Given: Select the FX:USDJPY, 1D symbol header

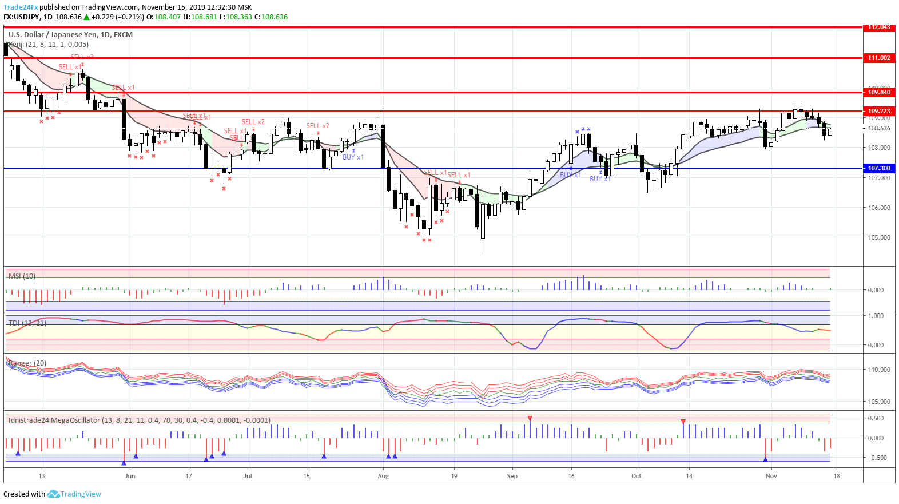Looking at the screenshot, I should coord(28,17).
